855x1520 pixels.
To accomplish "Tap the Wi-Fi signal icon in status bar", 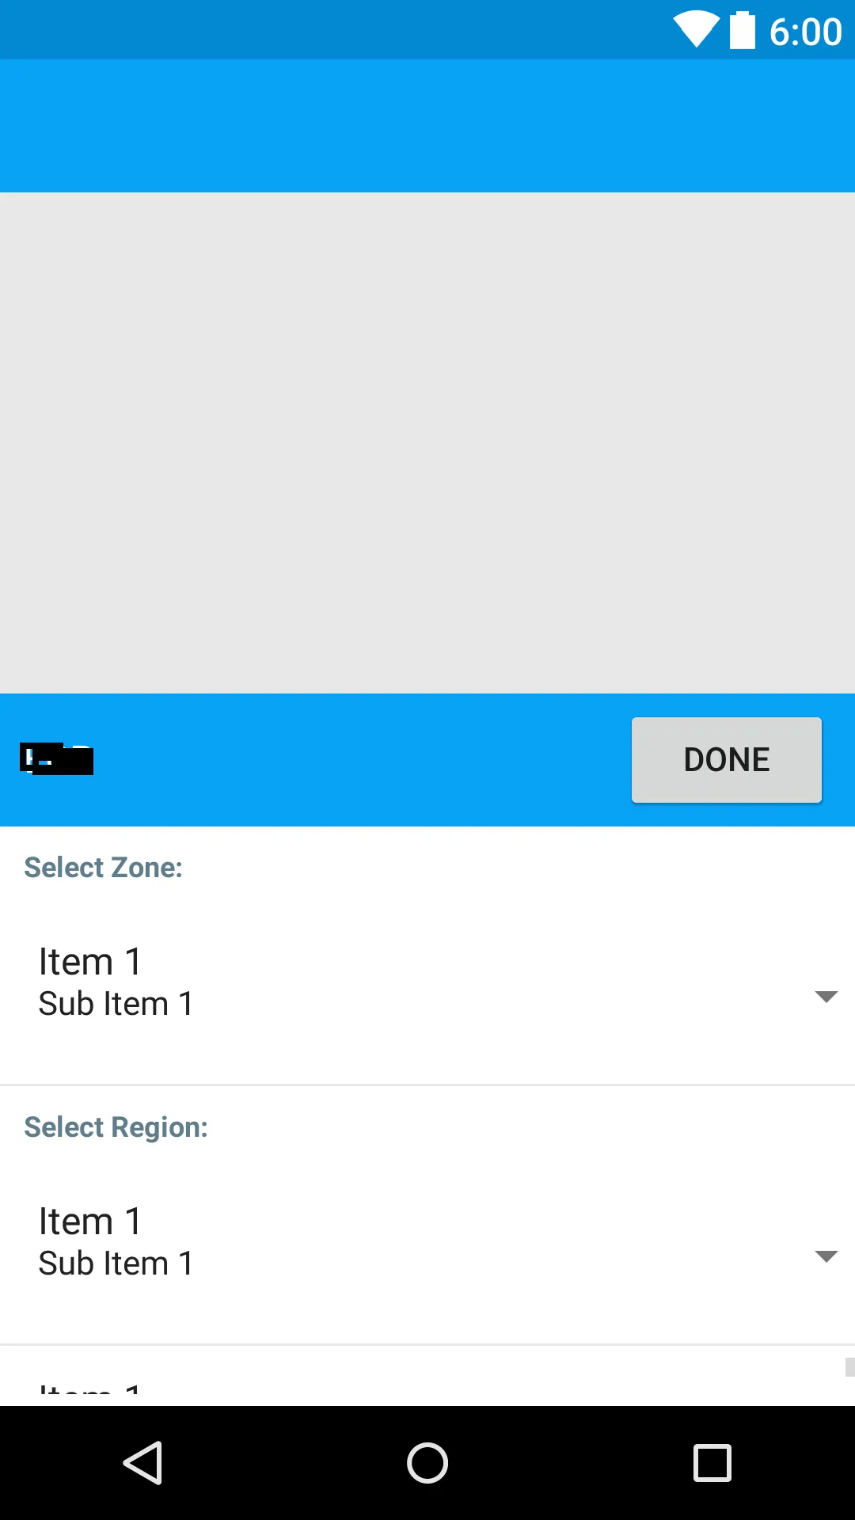I will (695, 30).
